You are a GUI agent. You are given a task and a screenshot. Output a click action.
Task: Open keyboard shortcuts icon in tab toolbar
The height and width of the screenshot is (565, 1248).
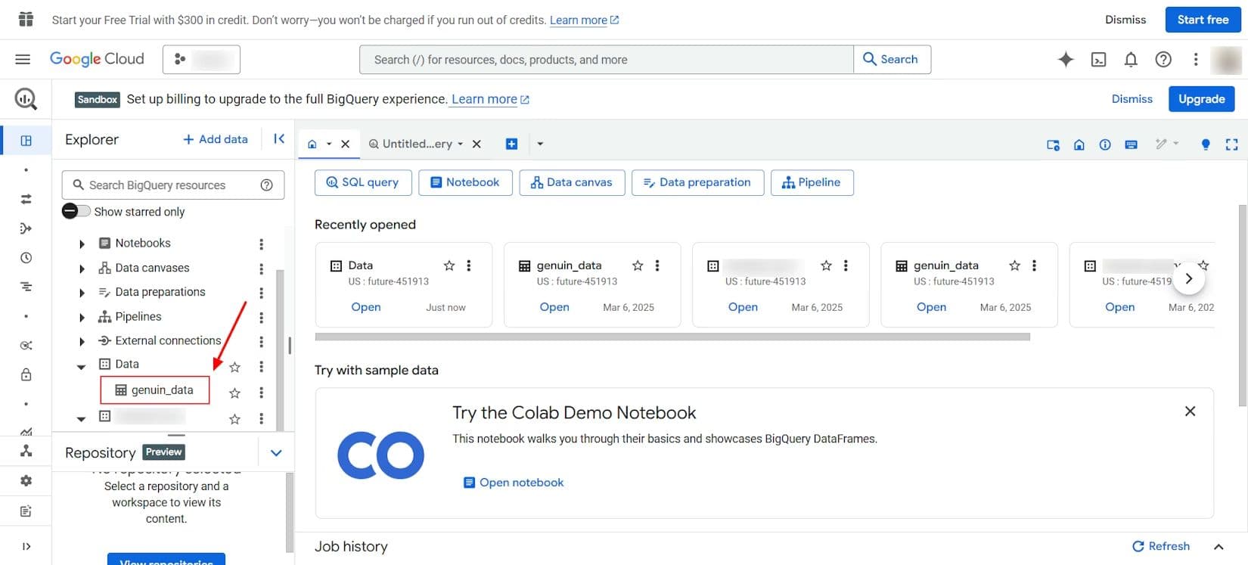click(1131, 144)
